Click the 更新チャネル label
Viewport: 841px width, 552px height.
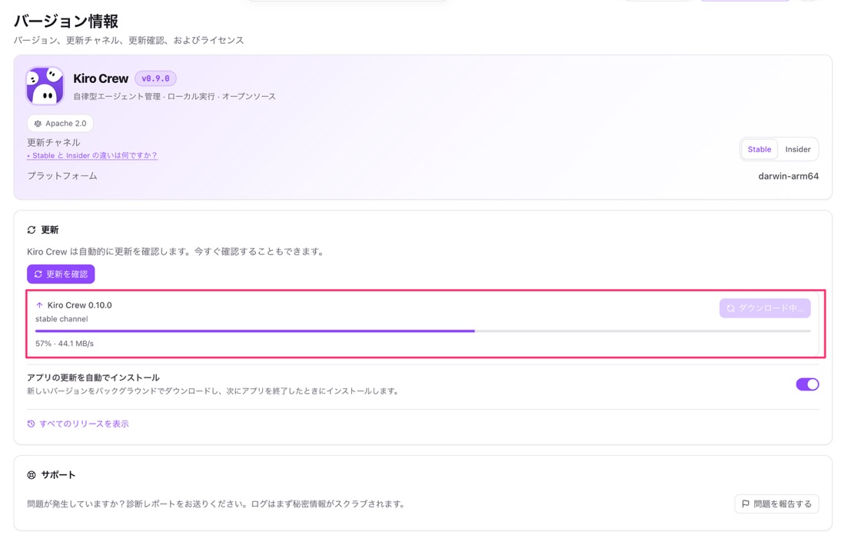pos(54,142)
